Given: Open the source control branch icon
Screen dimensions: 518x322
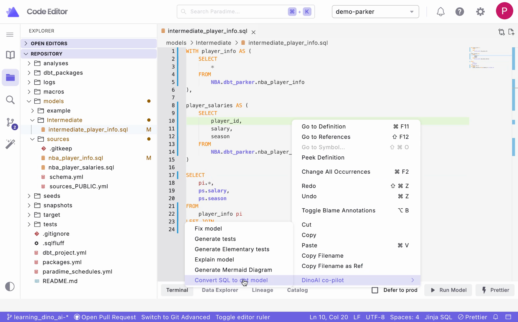Looking at the screenshot, I should click(11, 123).
